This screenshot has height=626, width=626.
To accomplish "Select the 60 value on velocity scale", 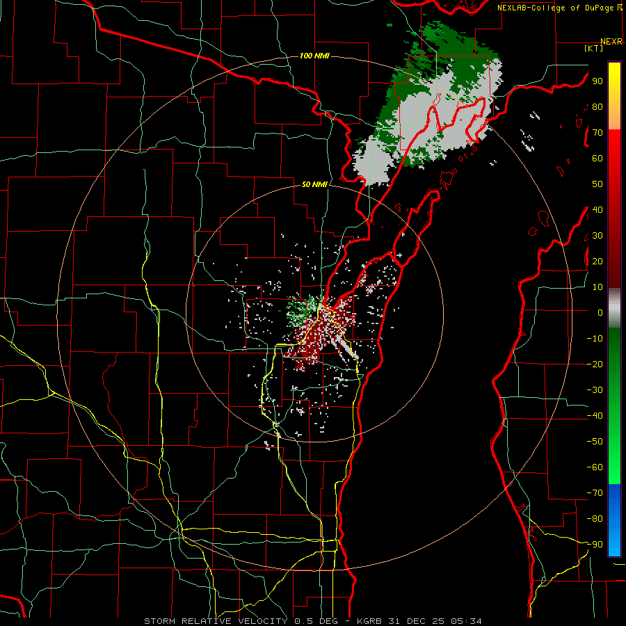I will [x=597, y=159].
